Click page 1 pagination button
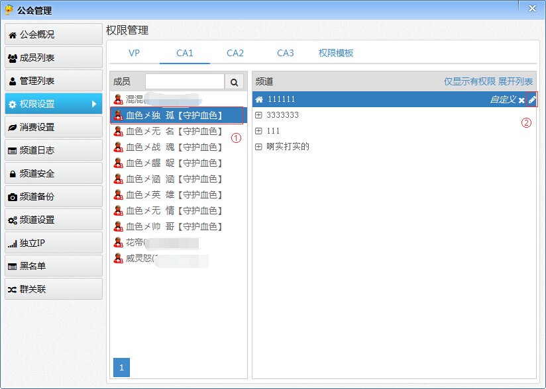This screenshot has width=546, height=389. tap(121, 367)
